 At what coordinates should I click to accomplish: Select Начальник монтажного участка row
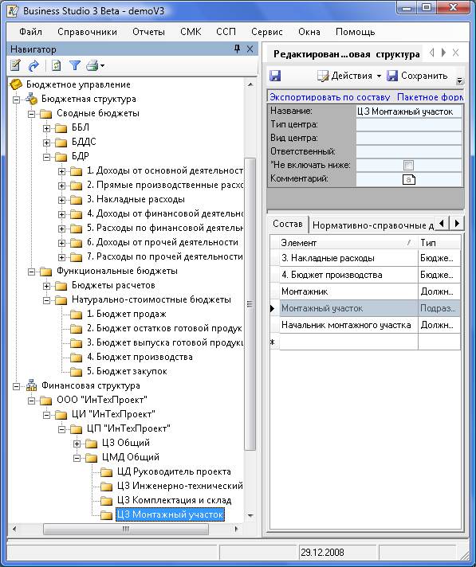(x=365, y=325)
